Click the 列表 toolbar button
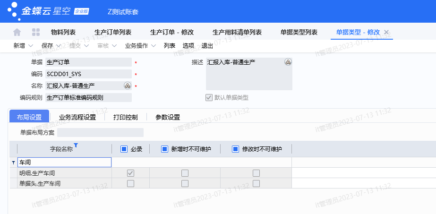The width and height of the screenshot is (436, 214). tap(170, 46)
